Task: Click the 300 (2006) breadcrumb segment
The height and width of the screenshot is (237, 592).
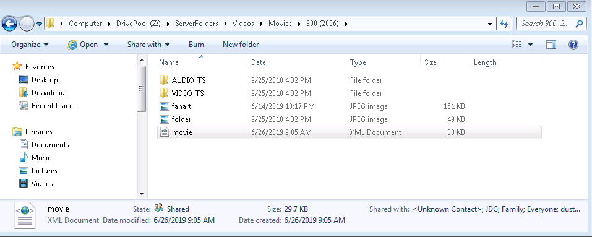Action: (322, 24)
